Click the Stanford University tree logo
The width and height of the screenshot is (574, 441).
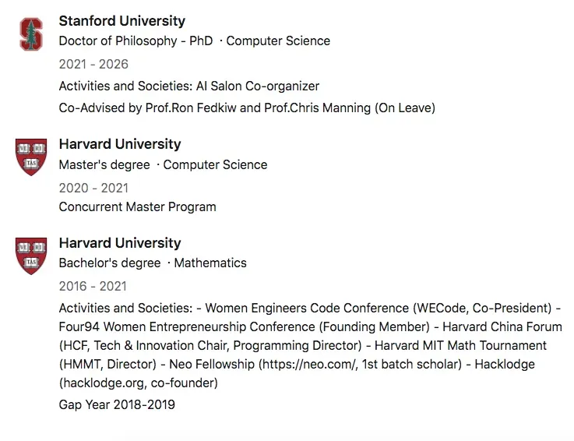click(x=31, y=34)
